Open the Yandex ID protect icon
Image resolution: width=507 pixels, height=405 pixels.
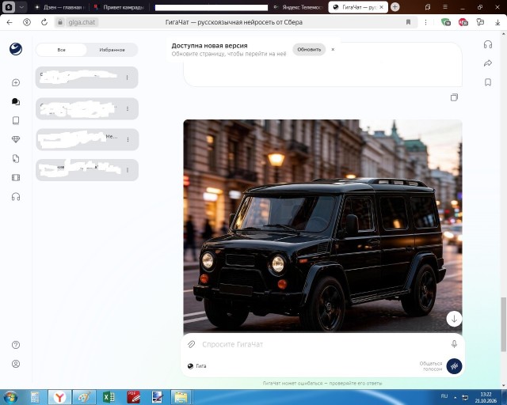(x=27, y=22)
